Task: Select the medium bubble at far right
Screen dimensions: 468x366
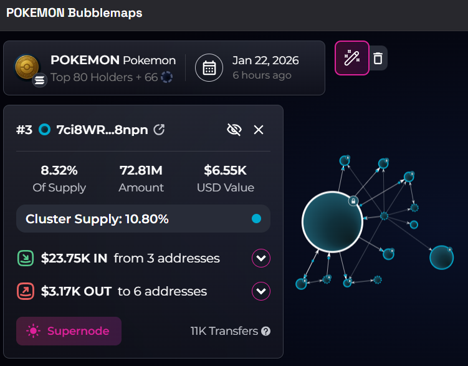Action: pyautogui.click(x=441, y=258)
